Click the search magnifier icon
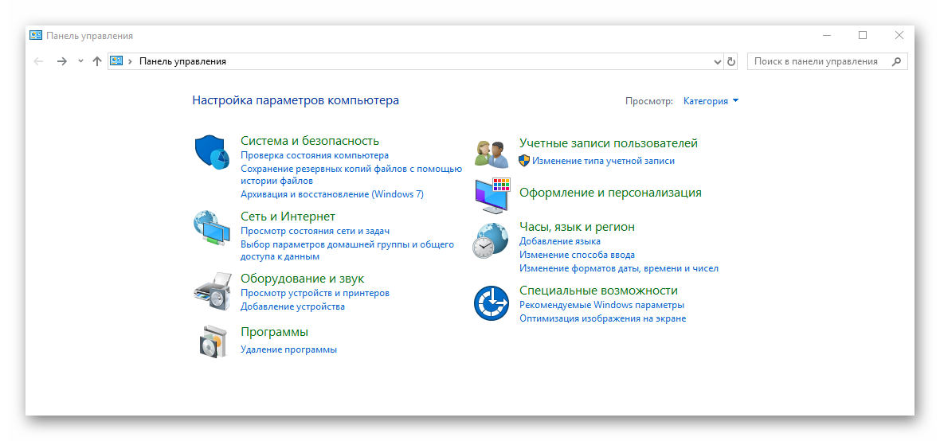The height and width of the screenshot is (441, 940). click(x=897, y=61)
